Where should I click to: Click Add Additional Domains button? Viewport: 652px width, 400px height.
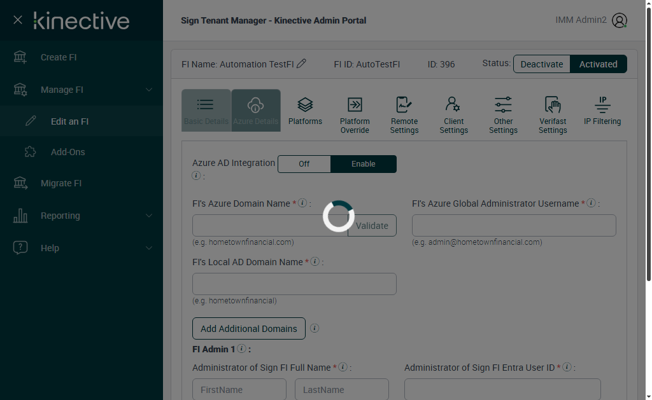tap(249, 328)
